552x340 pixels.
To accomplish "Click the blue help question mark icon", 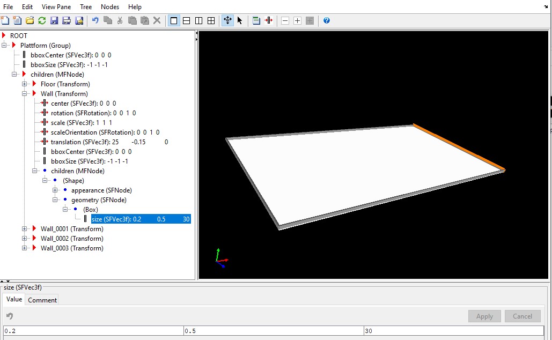I will (326, 20).
